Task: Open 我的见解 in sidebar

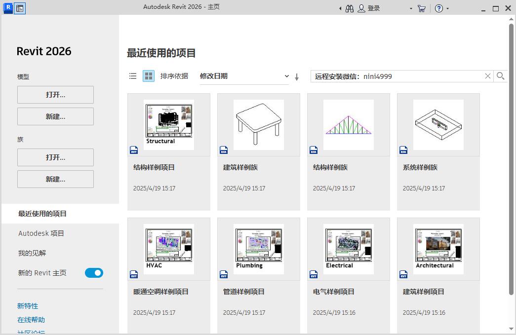Action: click(32, 253)
